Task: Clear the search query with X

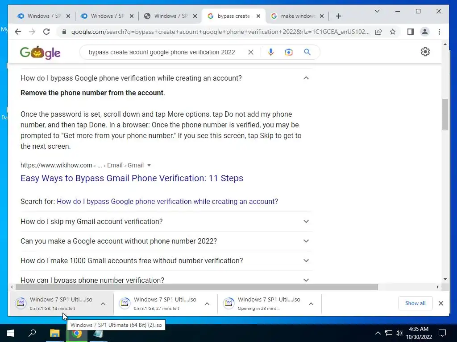Action: pos(251,52)
